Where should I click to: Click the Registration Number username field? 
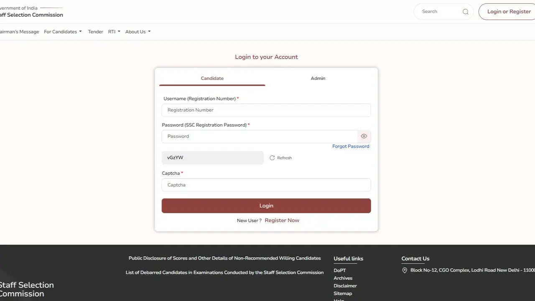pos(266,110)
